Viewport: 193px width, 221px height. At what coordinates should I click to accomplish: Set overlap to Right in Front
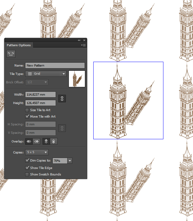pyautogui.click(x=36, y=142)
